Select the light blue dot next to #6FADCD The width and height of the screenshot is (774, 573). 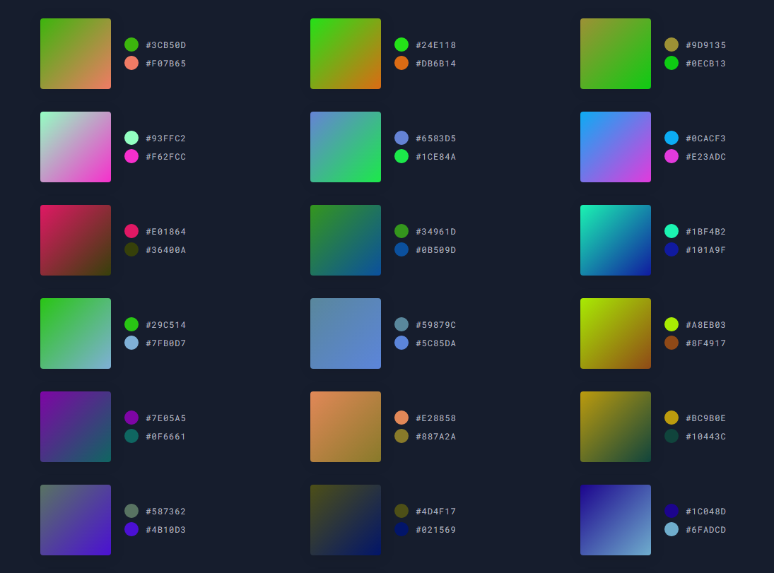[672, 529]
